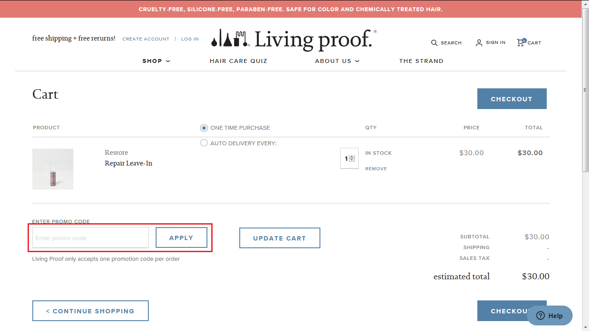
Task: Open the cart icon in header
Action: coord(521,42)
